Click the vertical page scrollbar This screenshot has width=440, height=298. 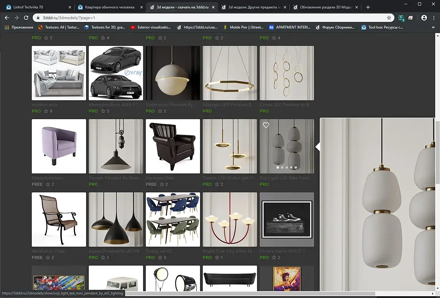437,153
